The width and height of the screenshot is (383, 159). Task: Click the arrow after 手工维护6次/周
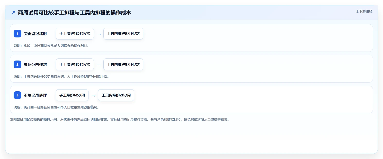click(93, 95)
